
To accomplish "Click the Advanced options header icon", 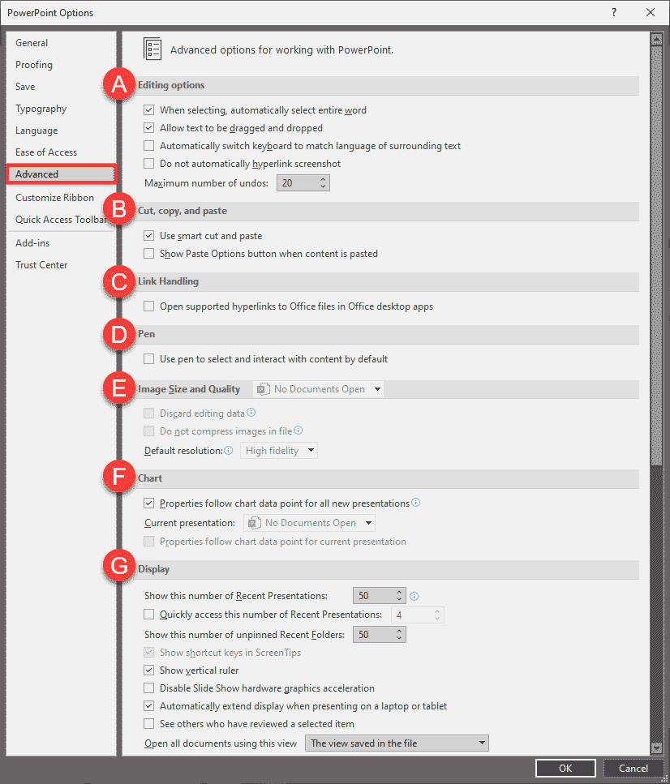I will click(x=152, y=49).
